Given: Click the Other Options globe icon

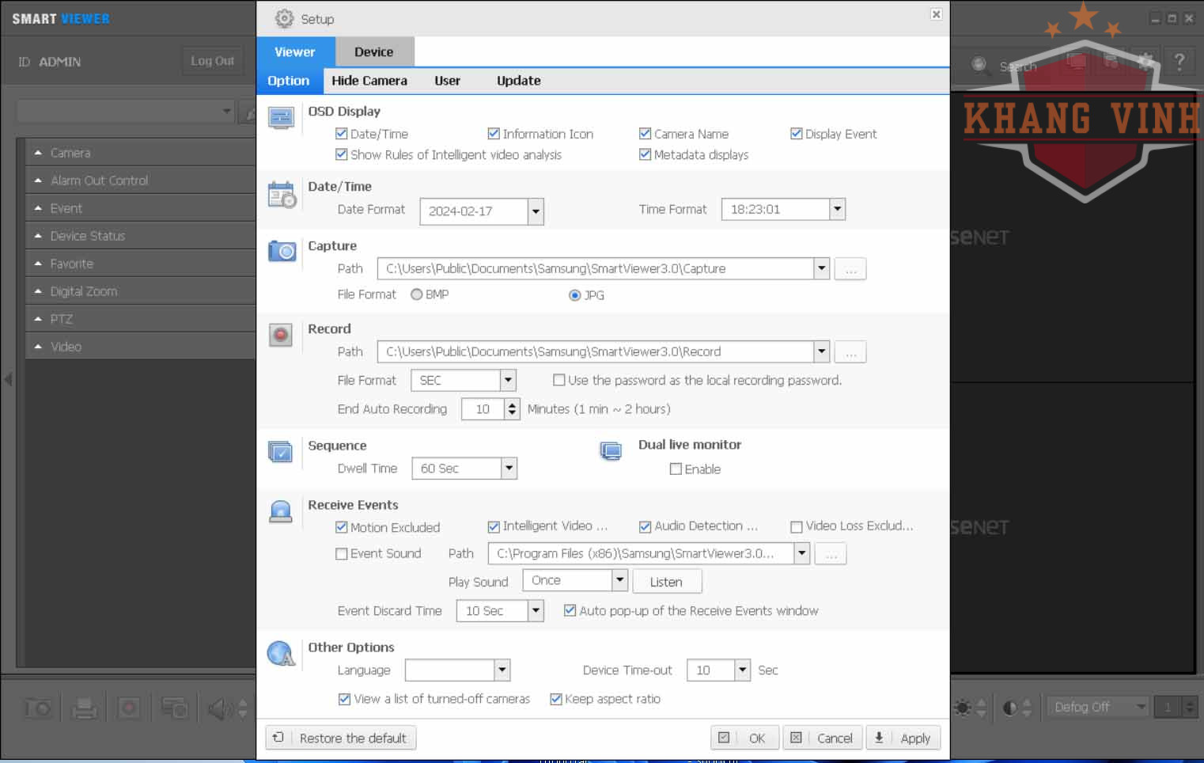Looking at the screenshot, I should [x=281, y=654].
